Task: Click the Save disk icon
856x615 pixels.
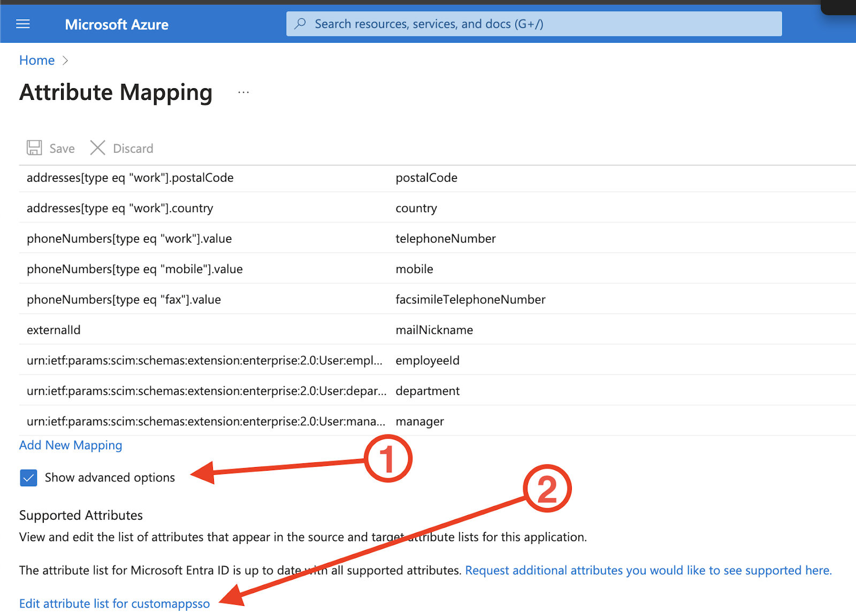Action: (x=34, y=148)
